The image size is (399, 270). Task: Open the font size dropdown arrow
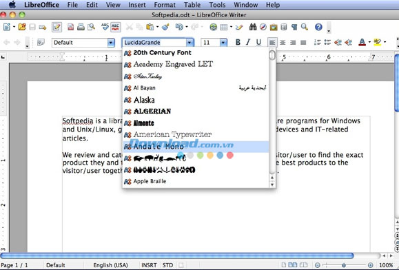point(223,43)
